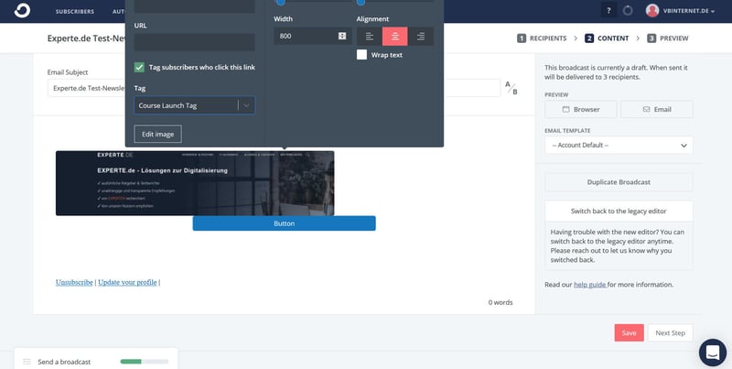Open the help guide link
Viewport: 732px width, 369px height.
pos(589,285)
